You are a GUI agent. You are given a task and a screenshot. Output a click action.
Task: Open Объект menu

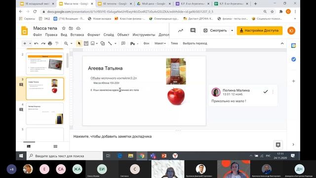tap(123, 35)
